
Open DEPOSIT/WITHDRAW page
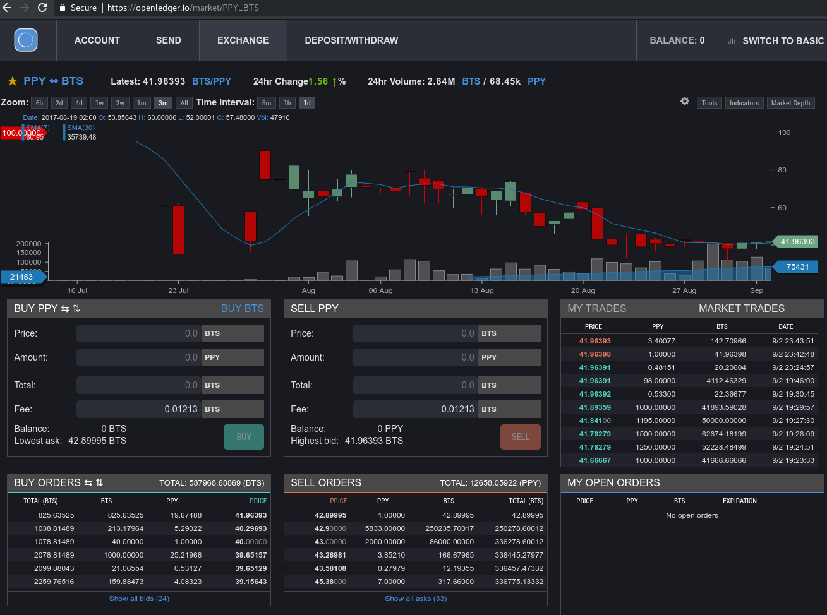[x=351, y=40]
